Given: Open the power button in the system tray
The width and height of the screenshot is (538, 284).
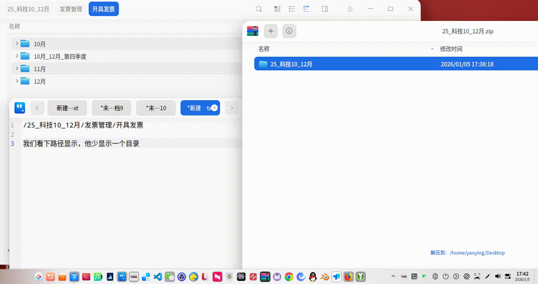Looking at the screenshot, I should point(446,276).
